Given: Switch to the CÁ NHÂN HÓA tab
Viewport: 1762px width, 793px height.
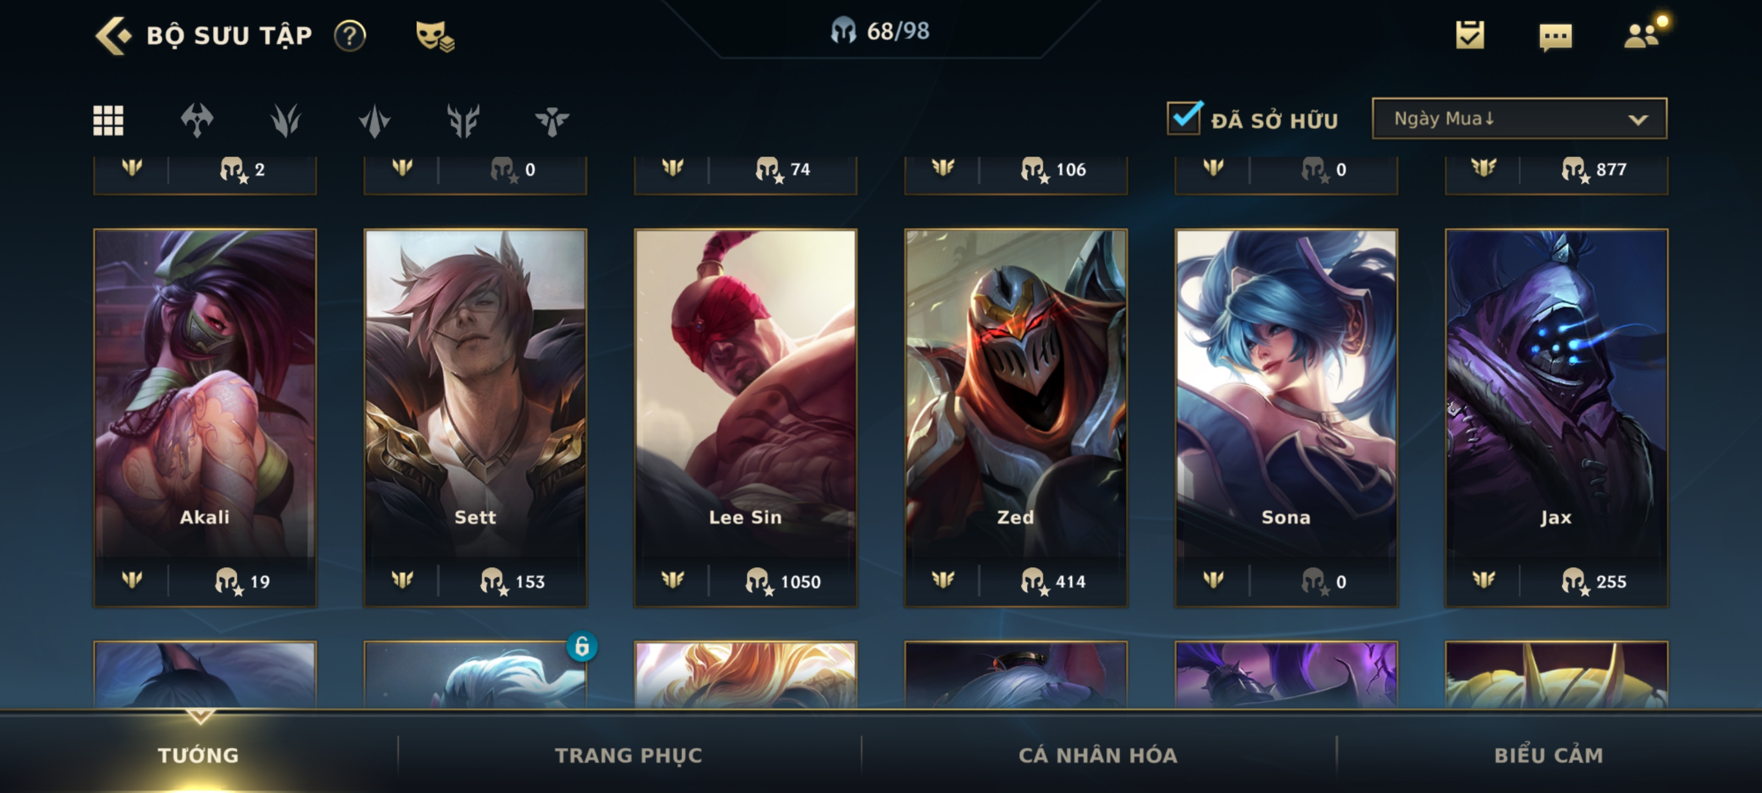Looking at the screenshot, I should (1098, 754).
